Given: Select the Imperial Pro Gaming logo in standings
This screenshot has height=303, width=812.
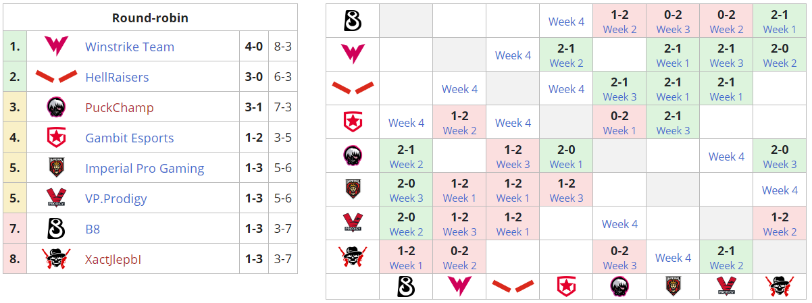Looking at the screenshot, I should tap(55, 168).
